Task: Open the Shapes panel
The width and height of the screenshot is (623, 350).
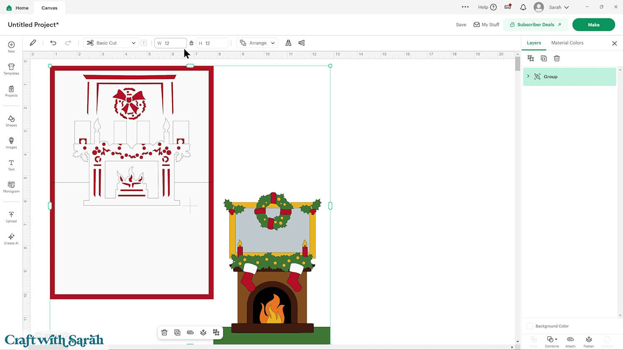Action: tap(11, 120)
